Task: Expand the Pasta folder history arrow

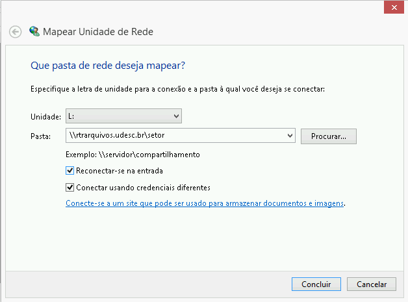Action: (290, 136)
